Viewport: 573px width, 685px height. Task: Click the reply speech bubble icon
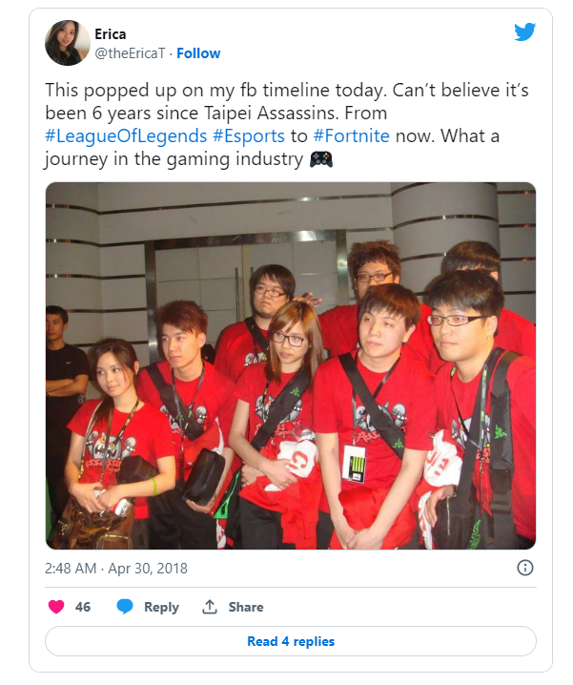pyautogui.click(x=125, y=607)
